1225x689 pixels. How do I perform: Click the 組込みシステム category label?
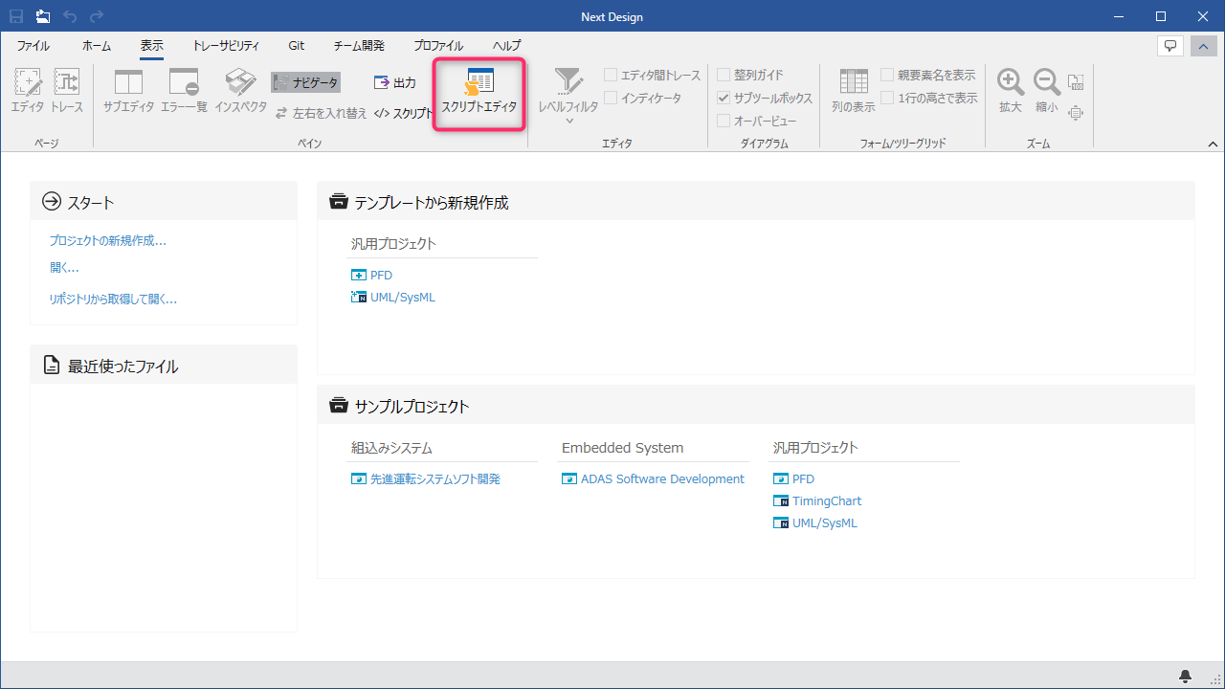[x=391, y=447]
